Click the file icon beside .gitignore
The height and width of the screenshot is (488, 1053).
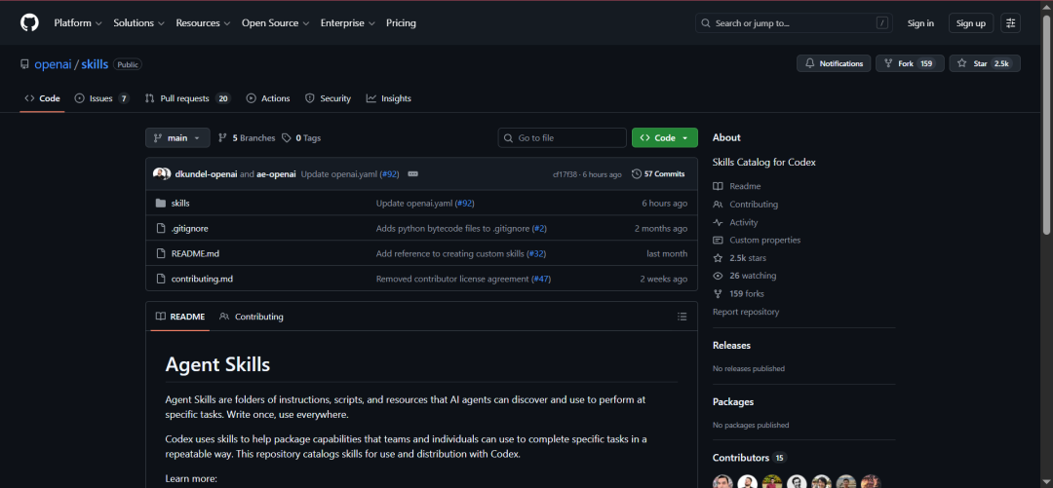[x=161, y=228]
